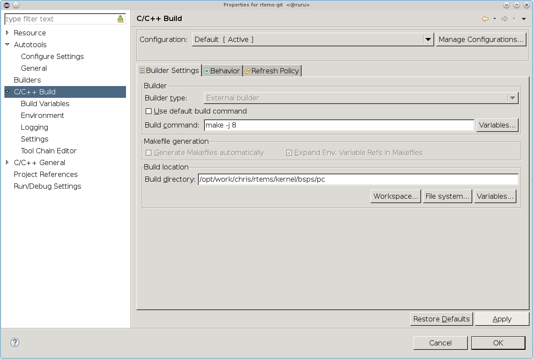Click the Eclipse icon in title bar
Viewport: 533px width, 359px height.
coord(6,5)
